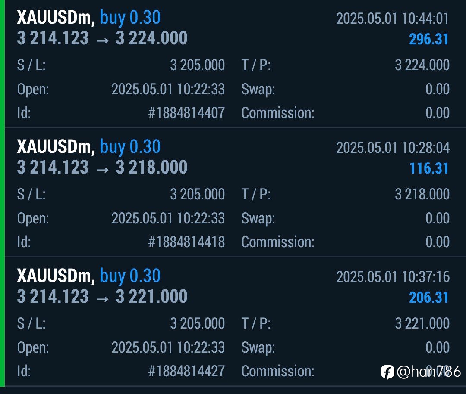This screenshot has width=466, height=394.
Task: Select the trade with profit 206.31
Action: point(233,322)
